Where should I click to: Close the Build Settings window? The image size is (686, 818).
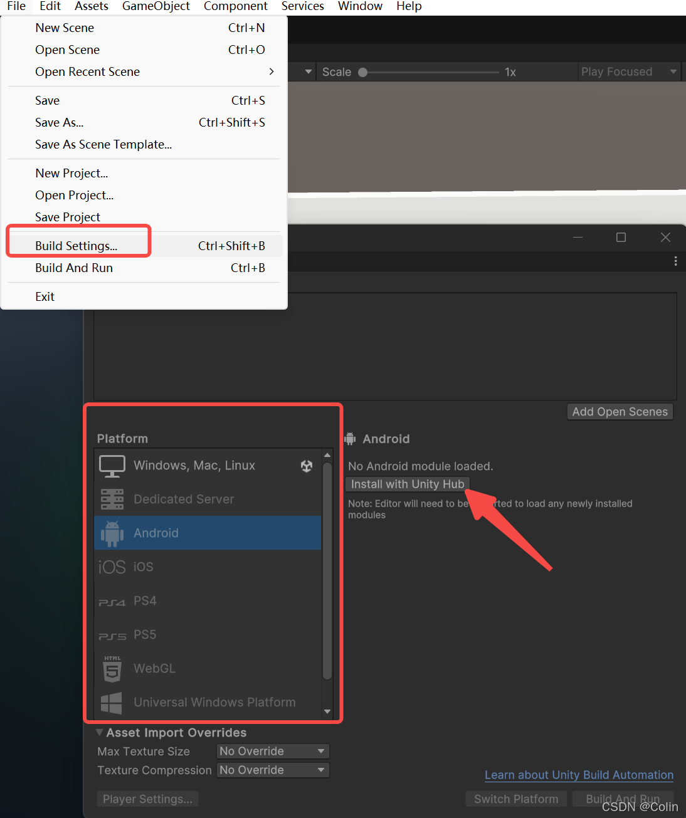(x=665, y=237)
